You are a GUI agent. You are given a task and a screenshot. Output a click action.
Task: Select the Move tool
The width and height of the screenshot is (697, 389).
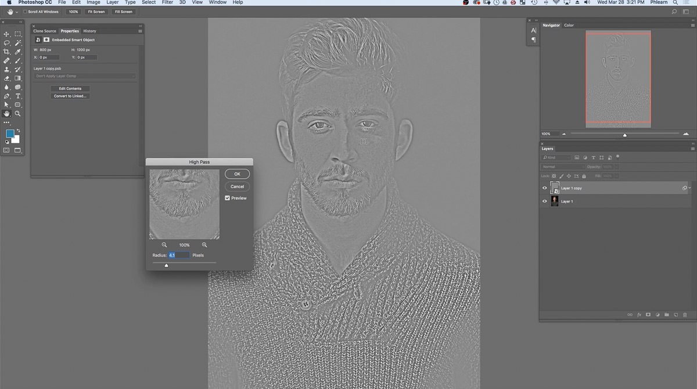(7, 34)
